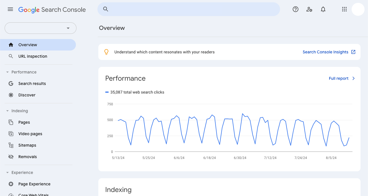Open the property selector dropdown
Image resolution: width=368 pixels, height=196 pixels.
(x=41, y=28)
